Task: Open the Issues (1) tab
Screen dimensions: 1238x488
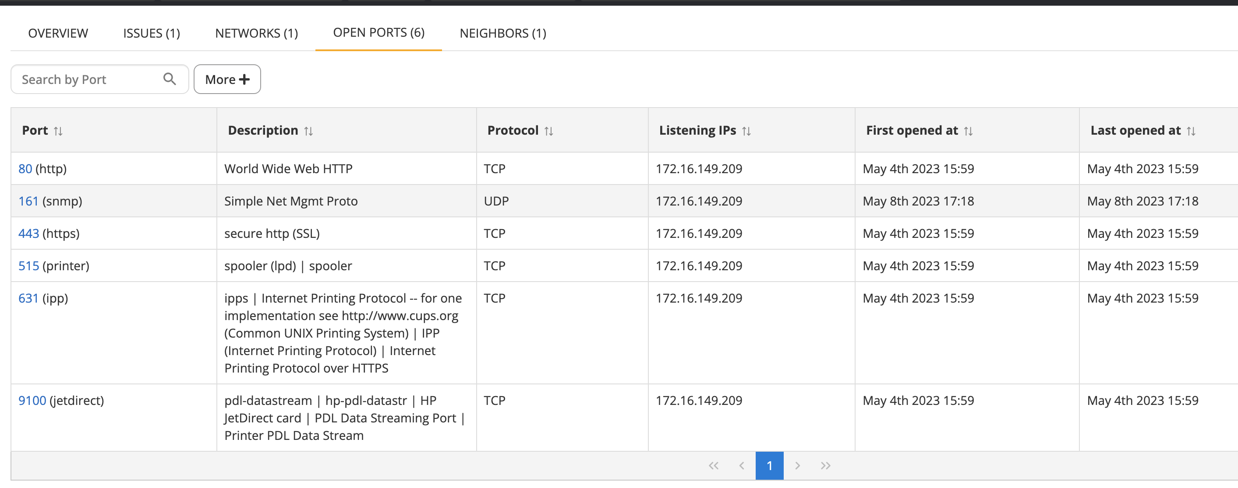Action: point(152,33)
